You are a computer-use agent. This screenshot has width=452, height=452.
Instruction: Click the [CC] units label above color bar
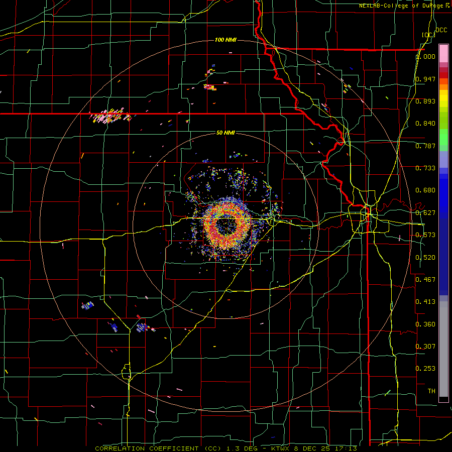429,35
